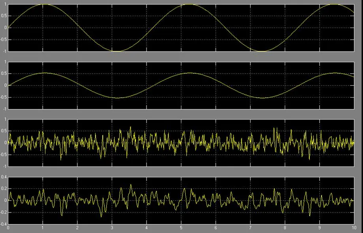Select the second plot with half-amplitude sine
Image resolution: width=363 pixels, height=233 pixels.
[181, 85]
